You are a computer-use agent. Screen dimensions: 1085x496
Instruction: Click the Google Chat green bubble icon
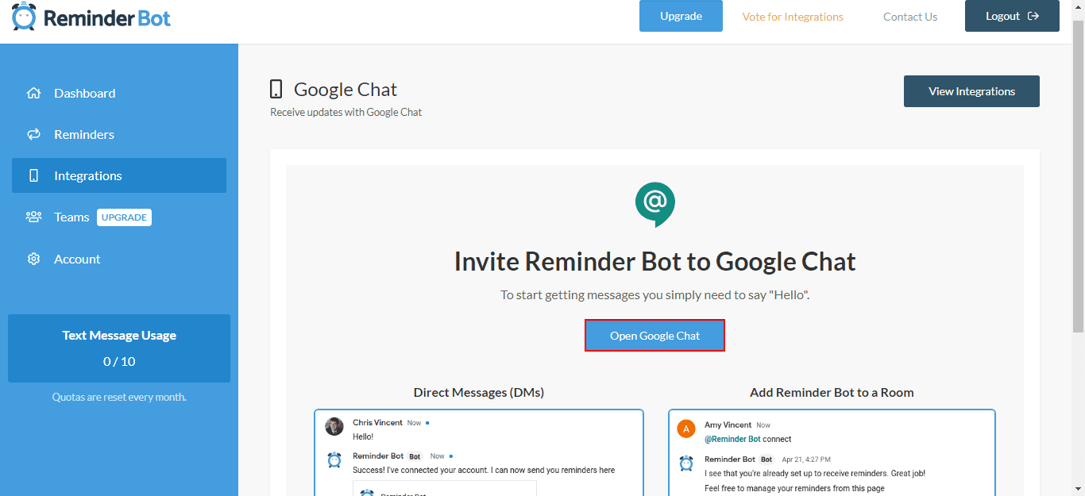[x=655, y=205]
